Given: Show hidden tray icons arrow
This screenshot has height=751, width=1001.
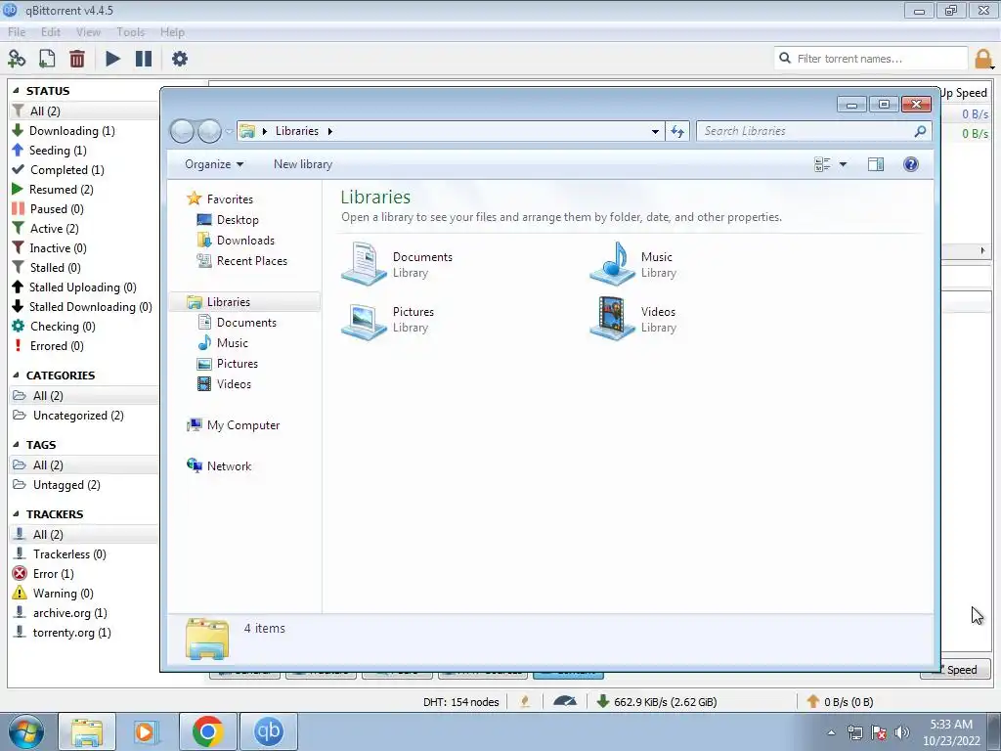Looking at the screenshot, I should (831, 732).
